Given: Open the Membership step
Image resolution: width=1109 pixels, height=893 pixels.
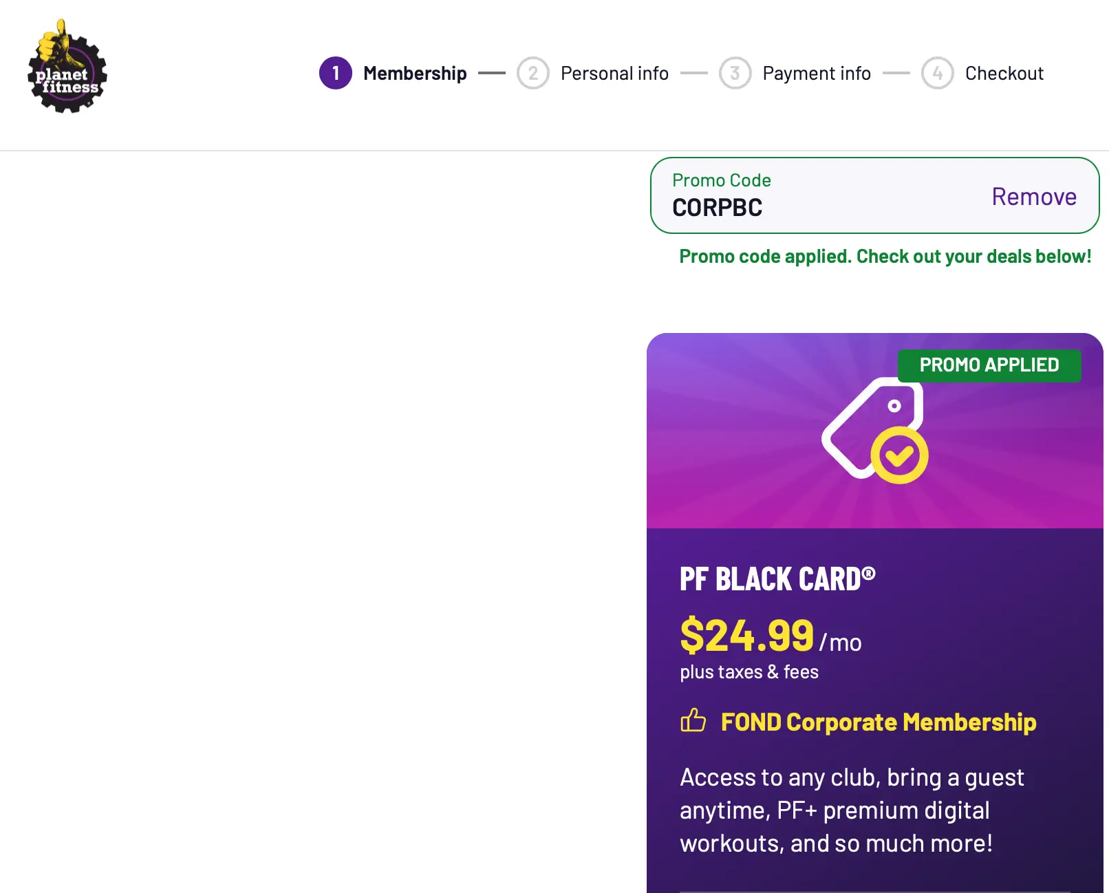Looking at the screenshot, I should point(415,73).
